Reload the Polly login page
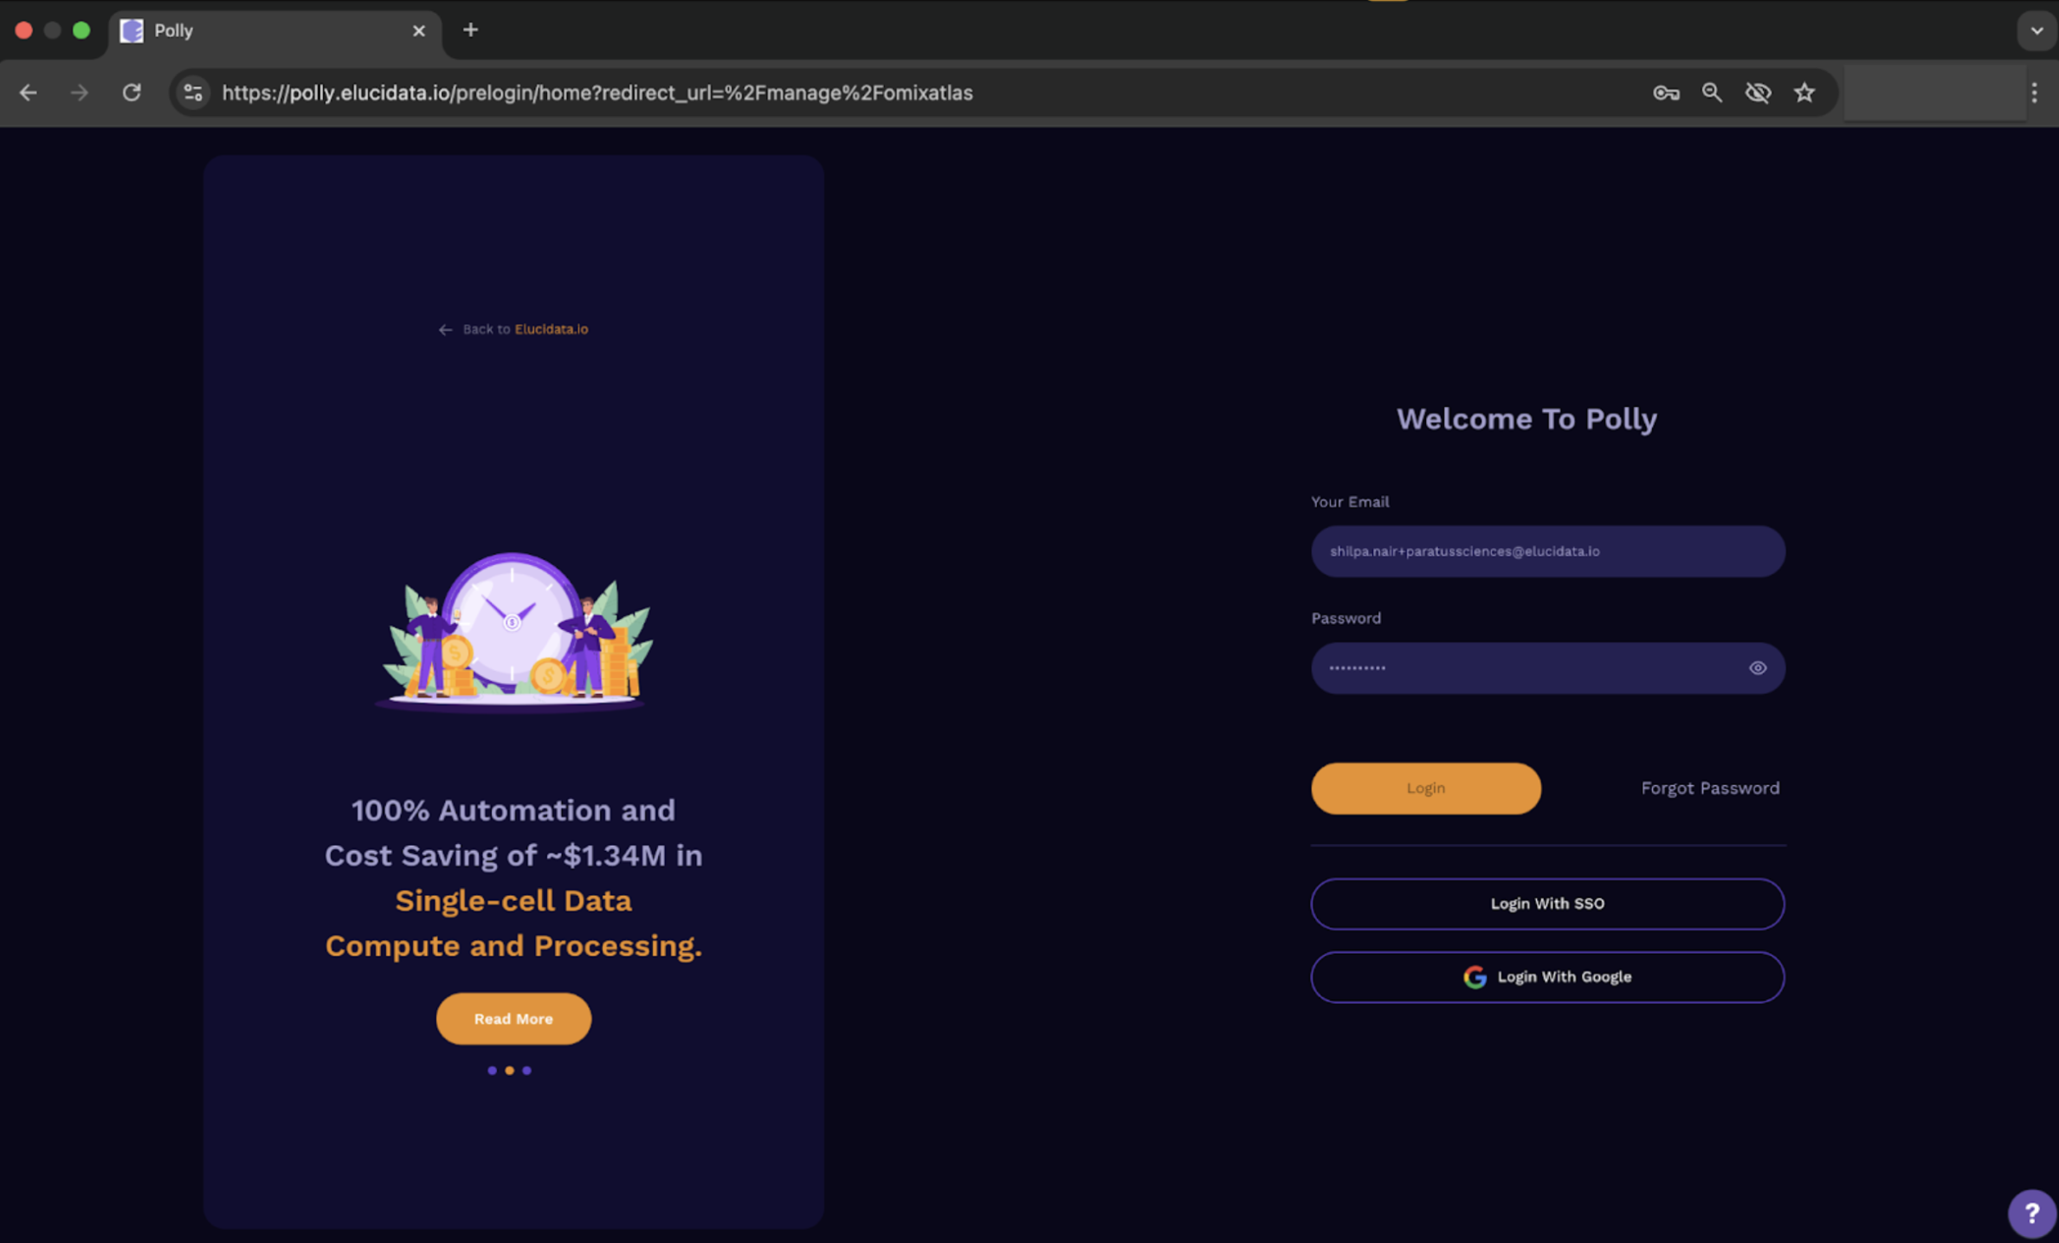 pyautogui.click(x=132, y=93)
